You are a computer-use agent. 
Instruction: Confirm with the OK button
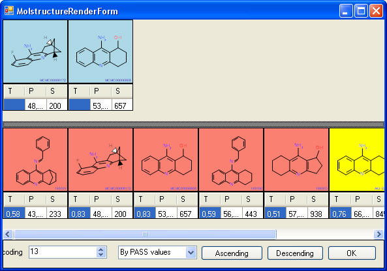point(352,253)
